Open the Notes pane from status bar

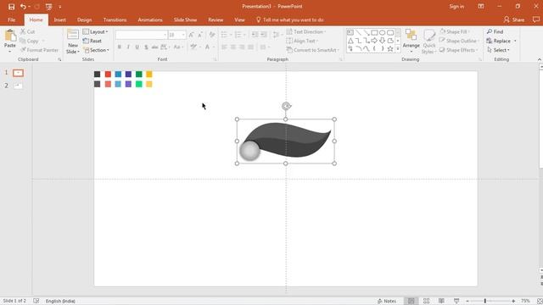(x=387, y=301)
